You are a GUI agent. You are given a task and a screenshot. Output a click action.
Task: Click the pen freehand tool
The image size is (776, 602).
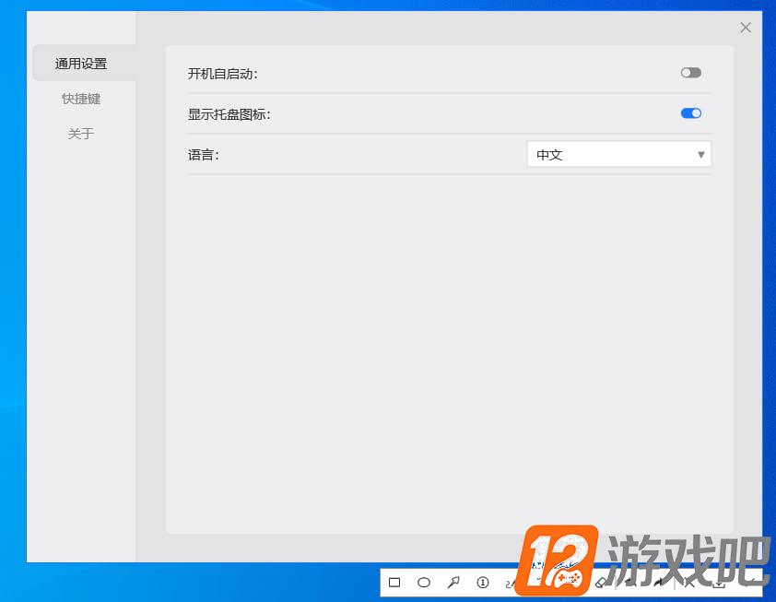coord(511,584)
